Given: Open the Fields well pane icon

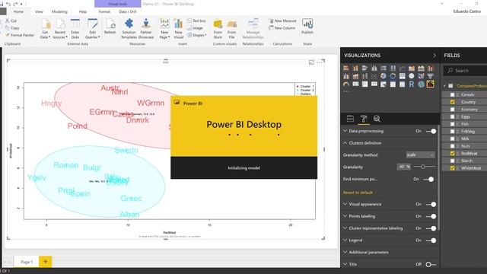Looking at the screenshot, I should click(x=350, y=119).
